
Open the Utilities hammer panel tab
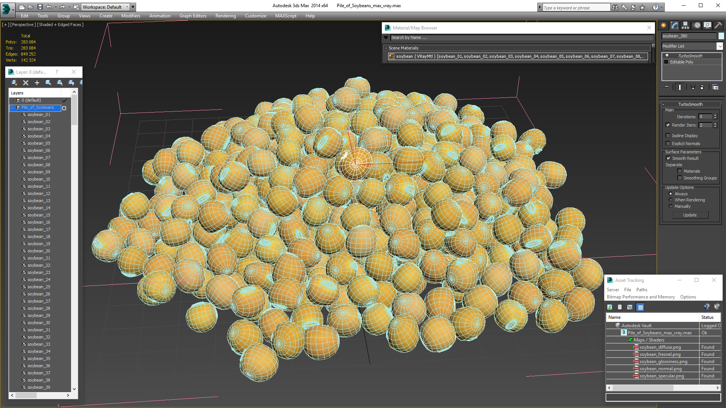pyautogui.click(x=718, y=25)
